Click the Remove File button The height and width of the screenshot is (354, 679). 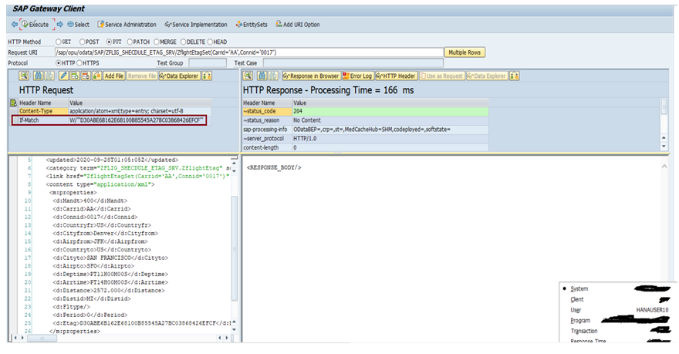pyautogui.click(x=142, y=76)
